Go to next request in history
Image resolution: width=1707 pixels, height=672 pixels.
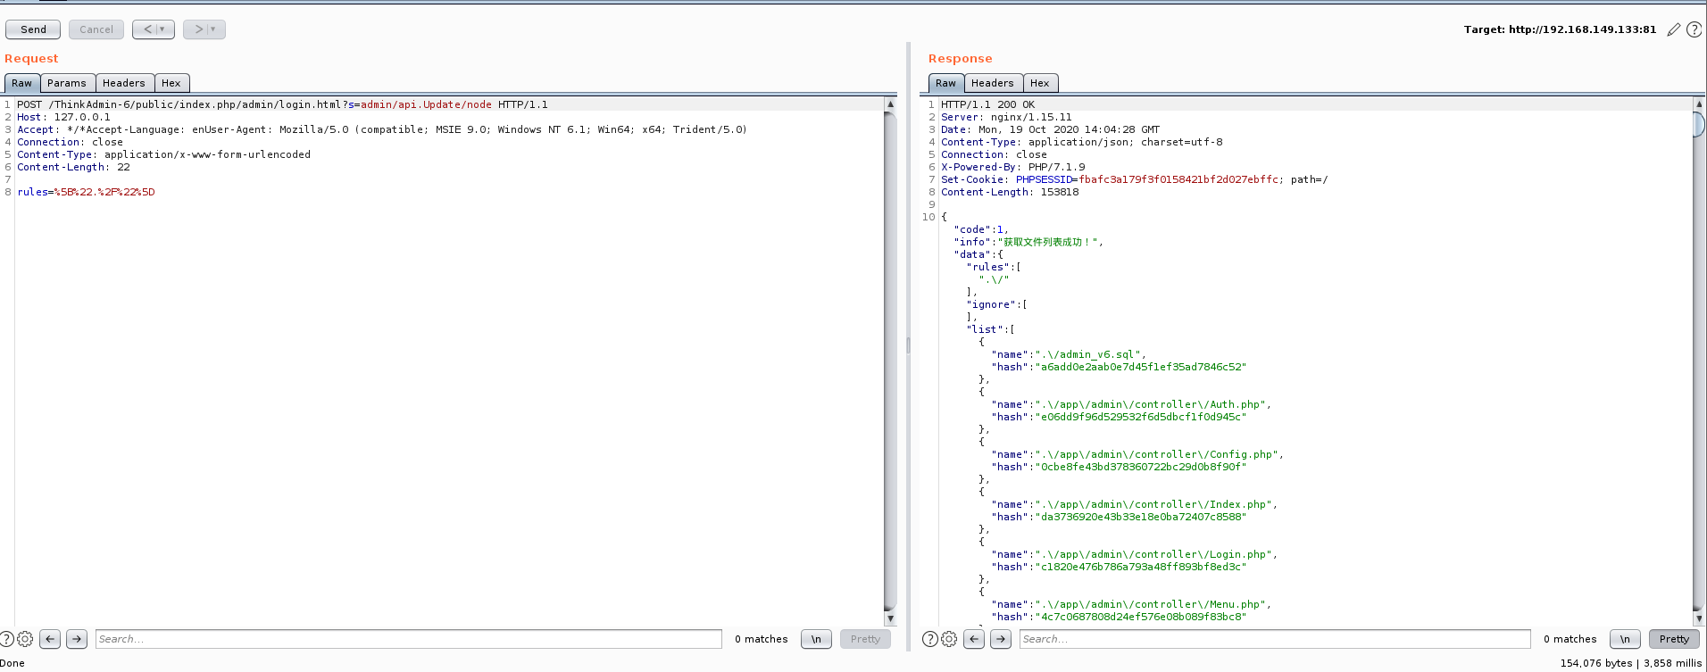pyautogui.click(x=198, y=29)
